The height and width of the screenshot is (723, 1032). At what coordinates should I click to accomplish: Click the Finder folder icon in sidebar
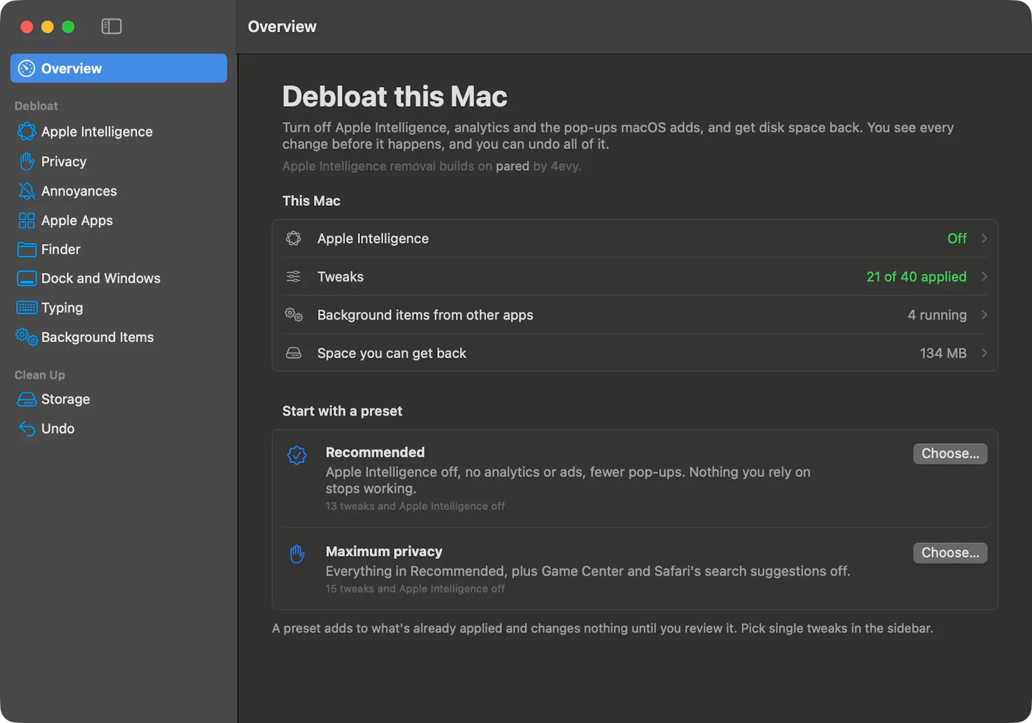click(26, 249)
